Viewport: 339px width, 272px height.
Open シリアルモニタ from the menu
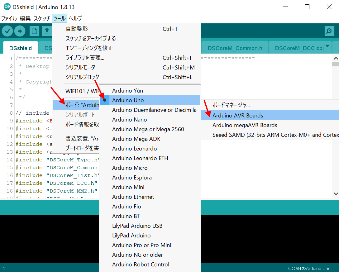tap(127, 68)
